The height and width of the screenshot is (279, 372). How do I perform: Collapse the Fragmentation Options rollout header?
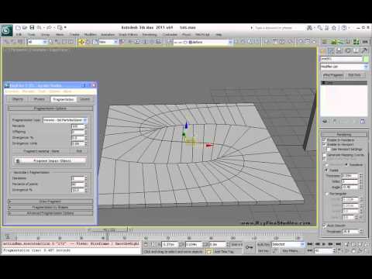[50, 108]
